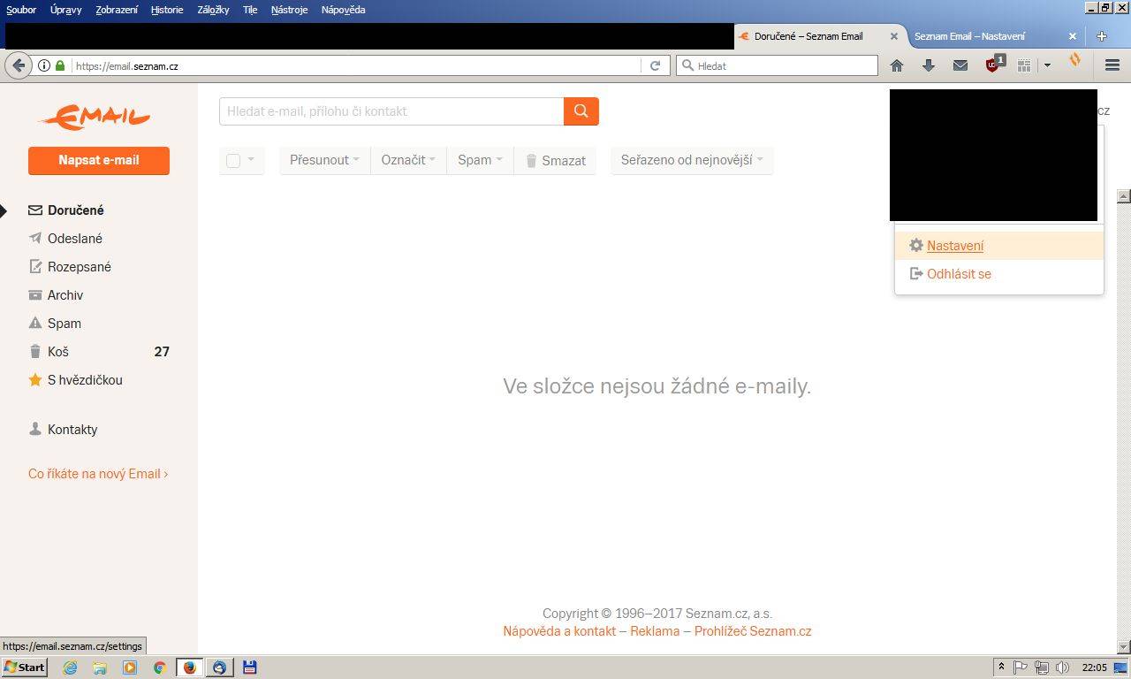Screen dimensions: 1131x679
Task: Click the green padlock security icon
Action: point(60,65)
